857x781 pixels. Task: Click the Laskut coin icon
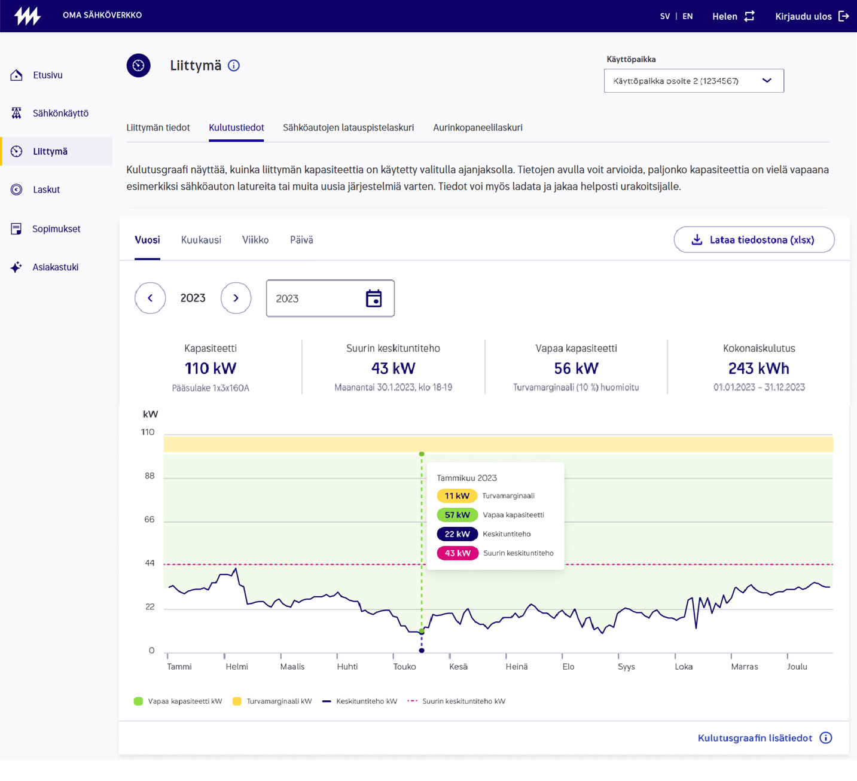[x=17, y=190]
